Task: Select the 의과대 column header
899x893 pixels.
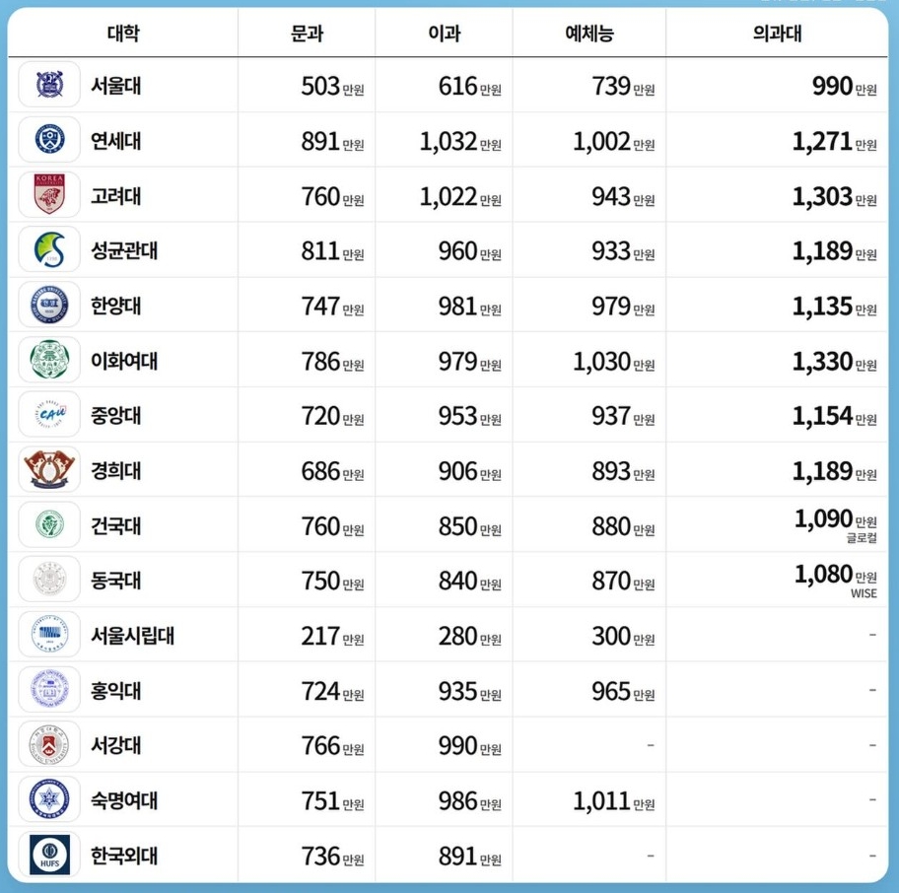Action: (777, 34)
